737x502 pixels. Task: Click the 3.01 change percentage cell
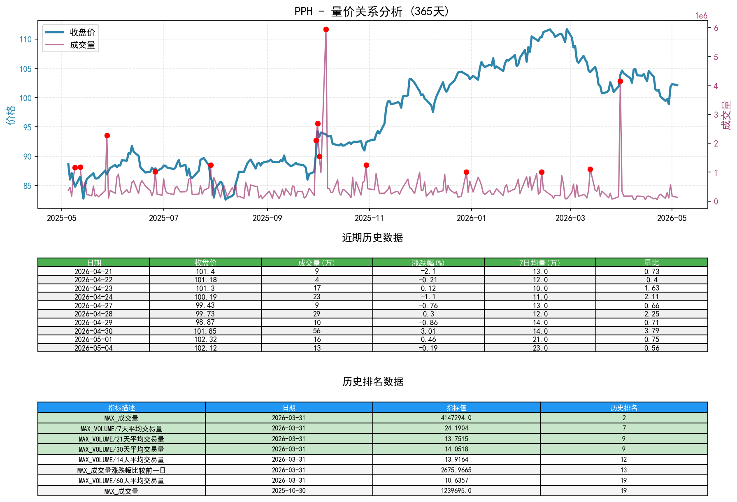pyautogui.click(x=428, y=331)
